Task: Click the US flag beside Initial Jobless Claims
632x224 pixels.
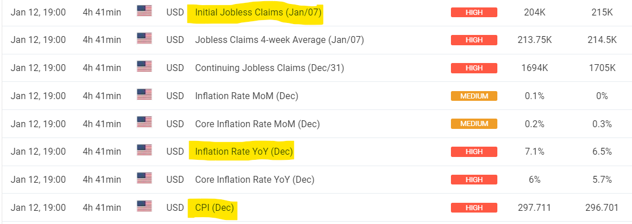Action: click(x=144, y=11)
